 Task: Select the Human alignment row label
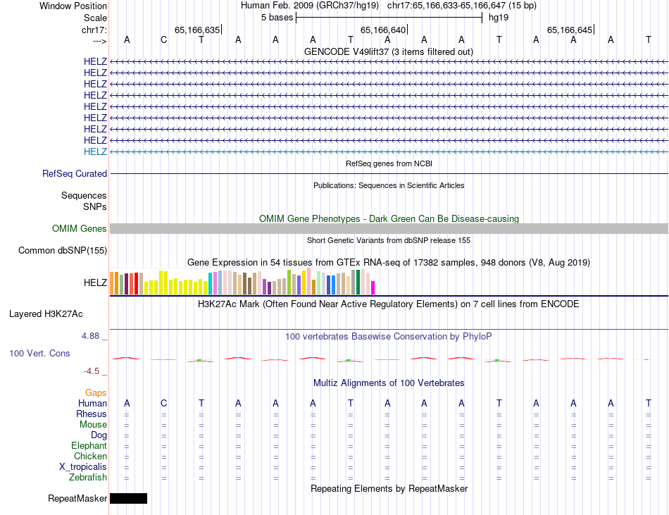point(92,403)
